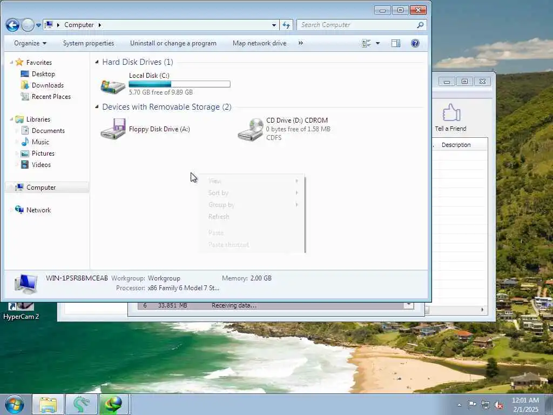
Task: Collapse the Favorites tree arrow
Action: coord(11,63)
